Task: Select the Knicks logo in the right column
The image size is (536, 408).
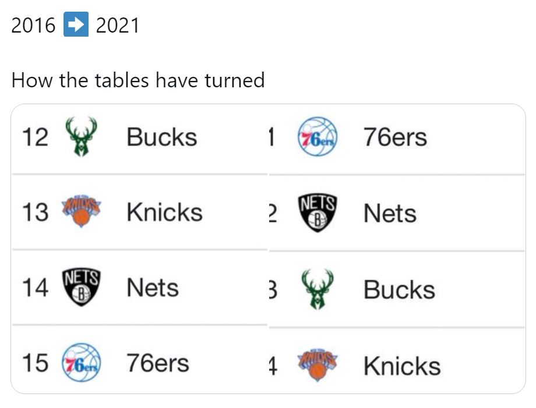Action: coord(317,366)
